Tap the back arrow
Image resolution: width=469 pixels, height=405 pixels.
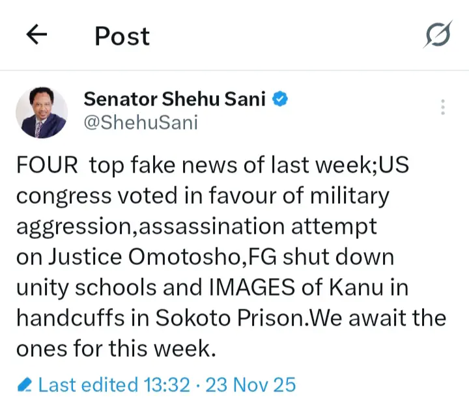point(37,35)
